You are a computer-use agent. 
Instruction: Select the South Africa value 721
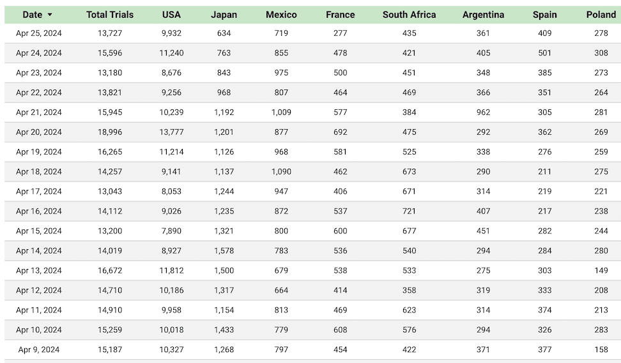(409, 212)
